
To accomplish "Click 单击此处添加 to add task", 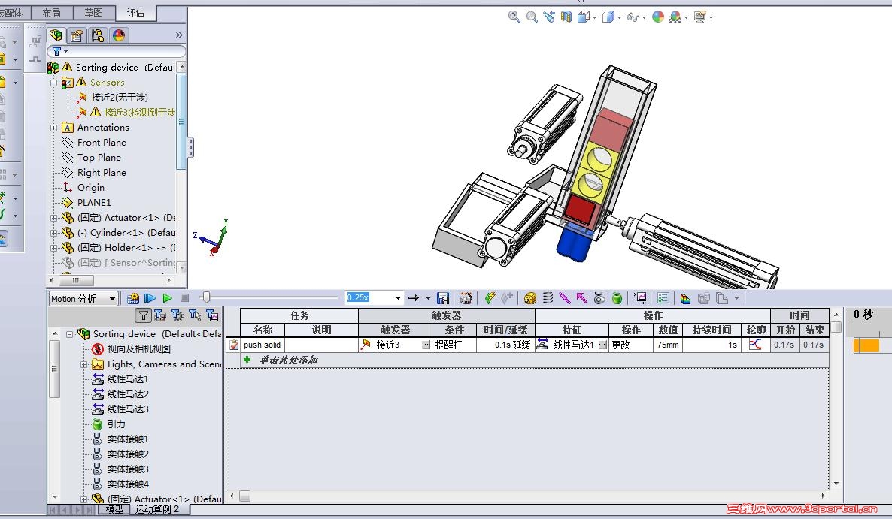I will pos(288,360).
